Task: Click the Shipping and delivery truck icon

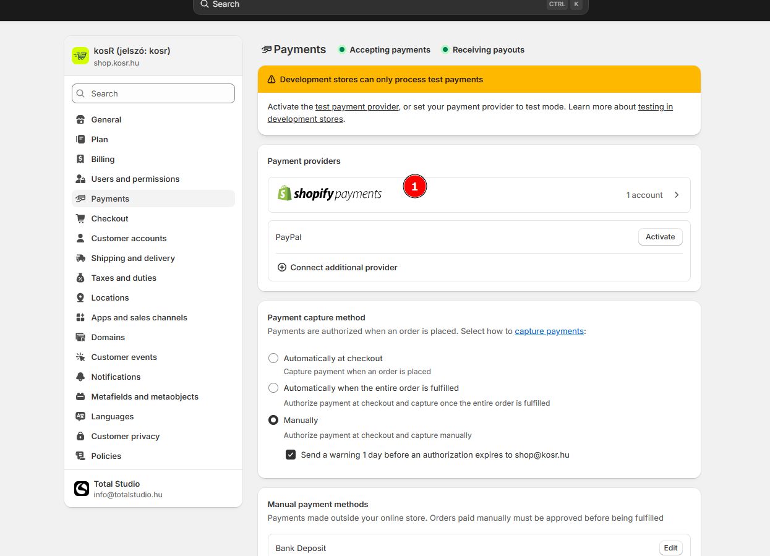Action: [x=80, y=258]
